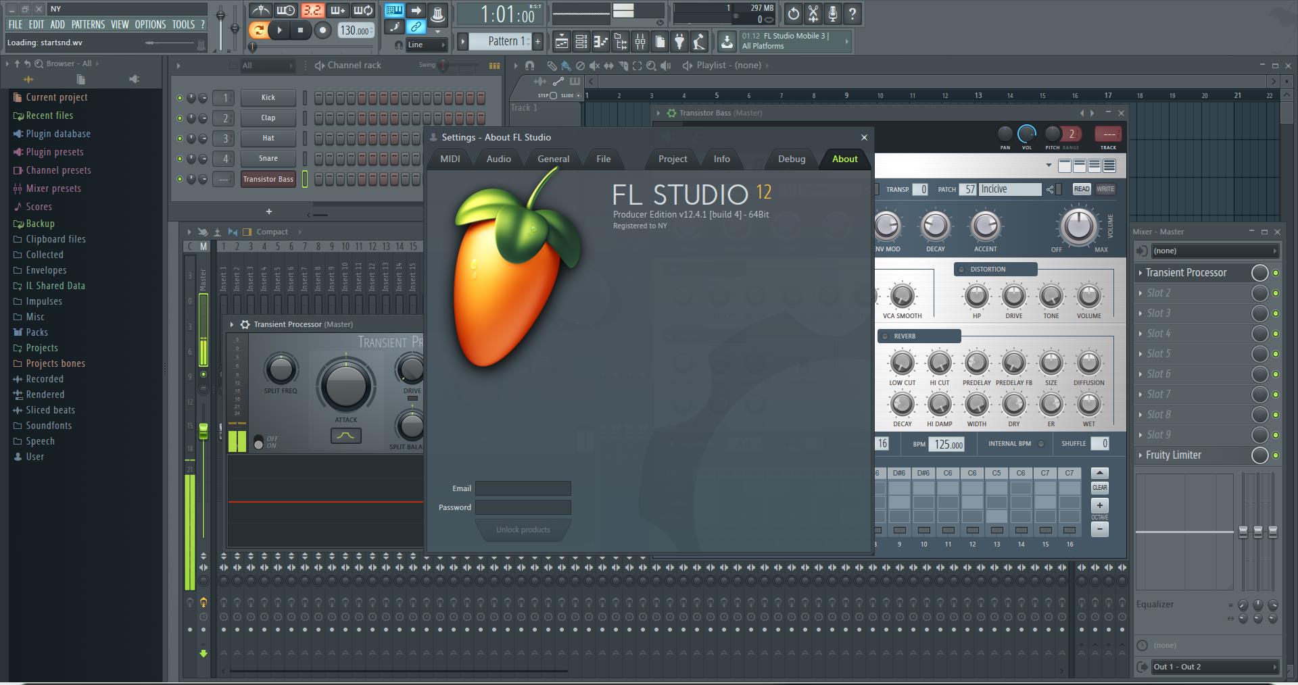This screenshot has width=1298, height=685.
Task: Enable Reverb section in Transistor Bass
Action: [885, 336]
